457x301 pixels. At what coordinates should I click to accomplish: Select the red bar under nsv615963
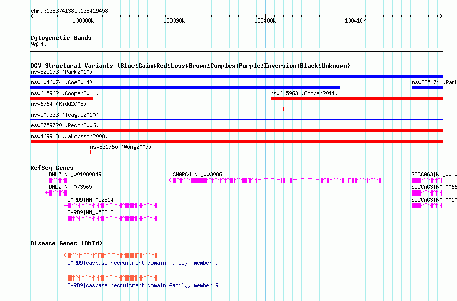pos(356,98)
